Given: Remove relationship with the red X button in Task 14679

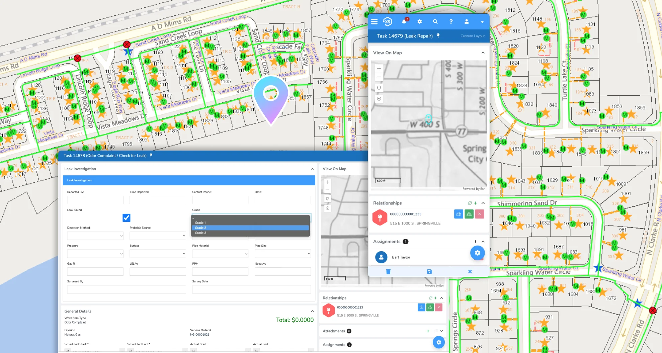Looking at the screenshot, I should coord(480,214).
